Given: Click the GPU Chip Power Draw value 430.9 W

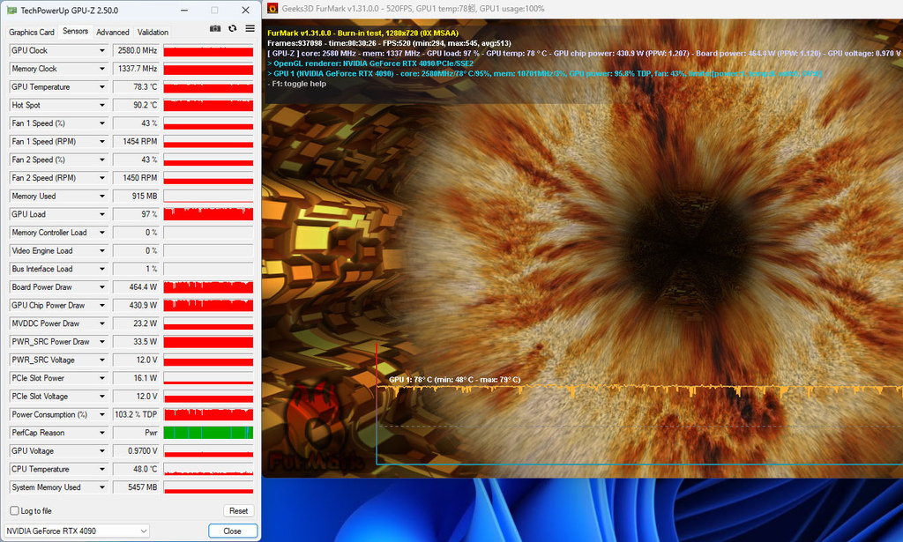Looking at the screenshot, I should 137,306.
